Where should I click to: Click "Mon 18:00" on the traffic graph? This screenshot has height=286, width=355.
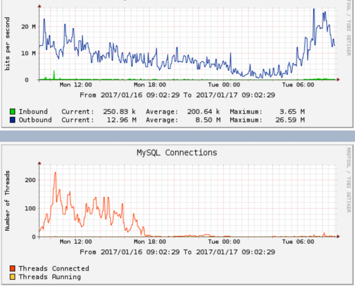150,85
